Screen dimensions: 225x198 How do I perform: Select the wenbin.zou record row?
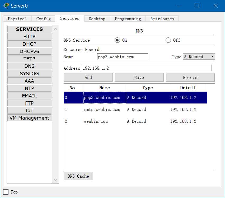(135, 121)
